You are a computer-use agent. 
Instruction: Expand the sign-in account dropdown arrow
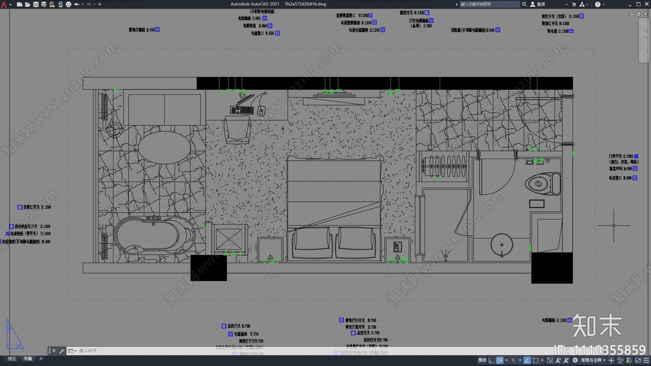(x=566, y=4)
